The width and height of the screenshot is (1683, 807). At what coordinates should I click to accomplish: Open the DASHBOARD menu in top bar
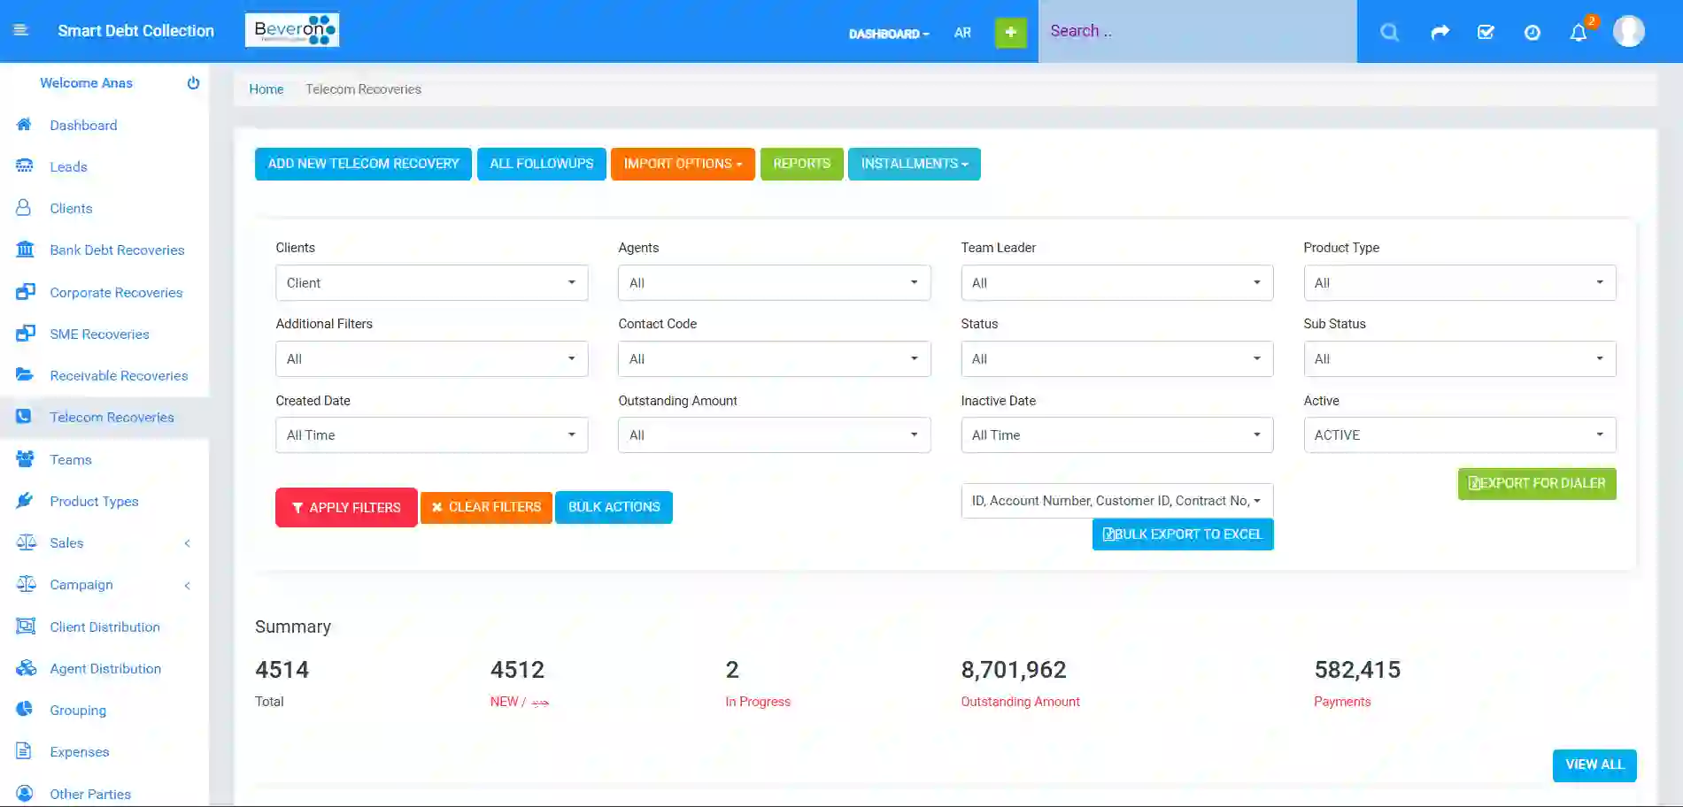coord(888,34)
